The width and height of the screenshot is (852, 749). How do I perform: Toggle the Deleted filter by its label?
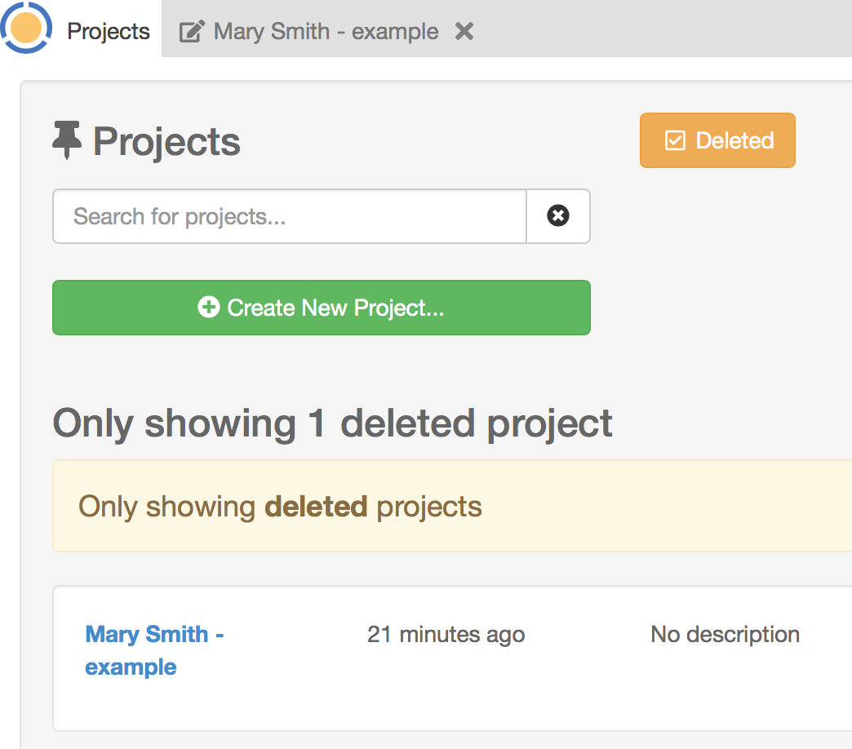pos(734,140)
